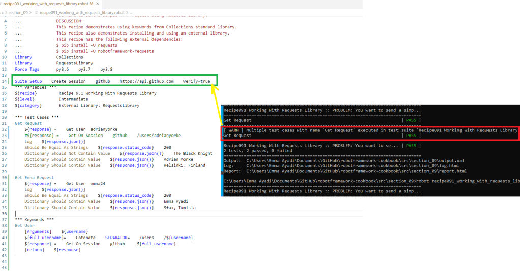Click the Force Tags setting
The image size is (520, 271).
pos(27,69)
